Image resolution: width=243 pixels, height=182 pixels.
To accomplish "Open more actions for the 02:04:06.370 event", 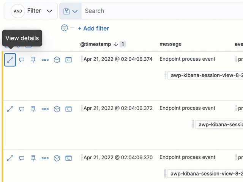I will (45, 158).
